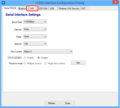Expand the Parity dropdown
This screenshot has width=120, height=108.
coord(35,36)
